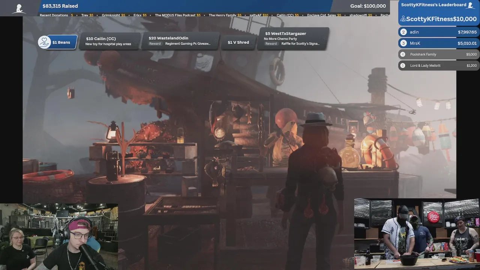The height and width of the screenshot is (270, 480).
Task: Click the adin $7,997.65 leaderboard row
Action: 439,32
